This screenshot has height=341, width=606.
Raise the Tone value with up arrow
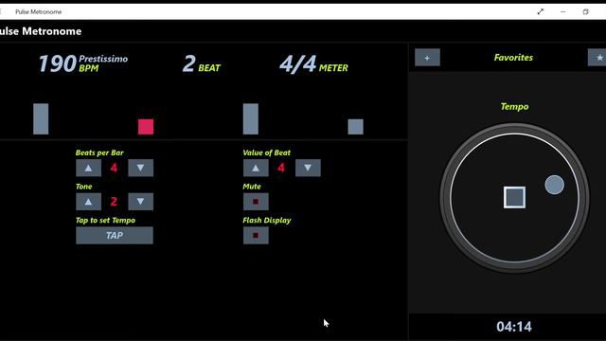(88, 202)
